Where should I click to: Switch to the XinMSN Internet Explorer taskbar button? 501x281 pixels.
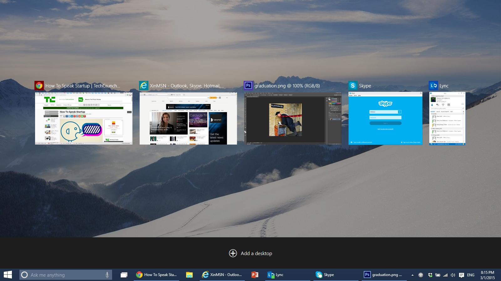coord(222,275)
